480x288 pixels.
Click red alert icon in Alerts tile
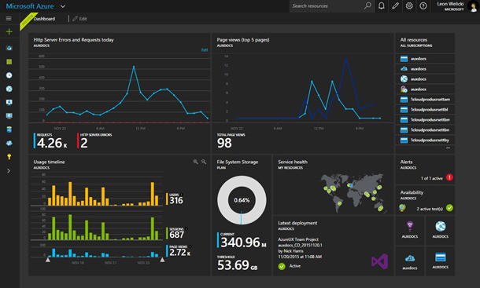coord(449,177)
